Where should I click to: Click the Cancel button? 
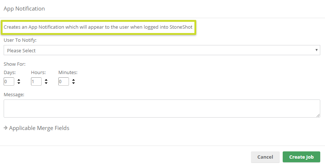coord(265,157)
